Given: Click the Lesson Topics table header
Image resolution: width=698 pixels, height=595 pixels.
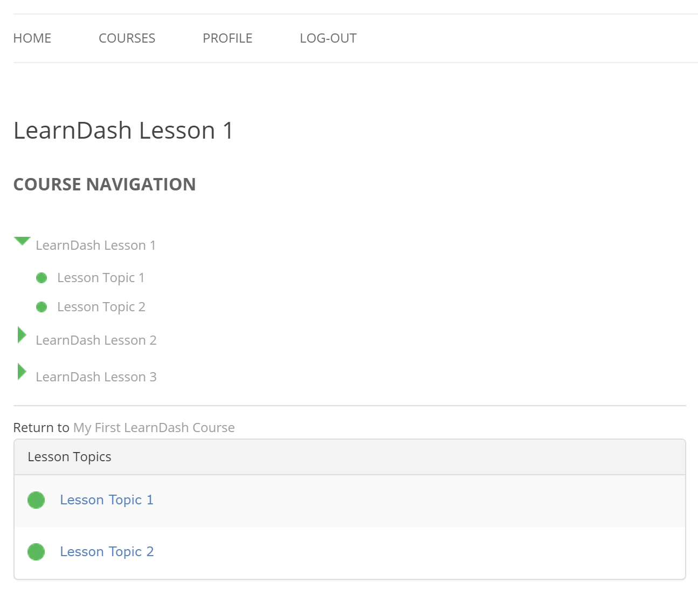Looking at the screenshot, I should tap(69, 456).
